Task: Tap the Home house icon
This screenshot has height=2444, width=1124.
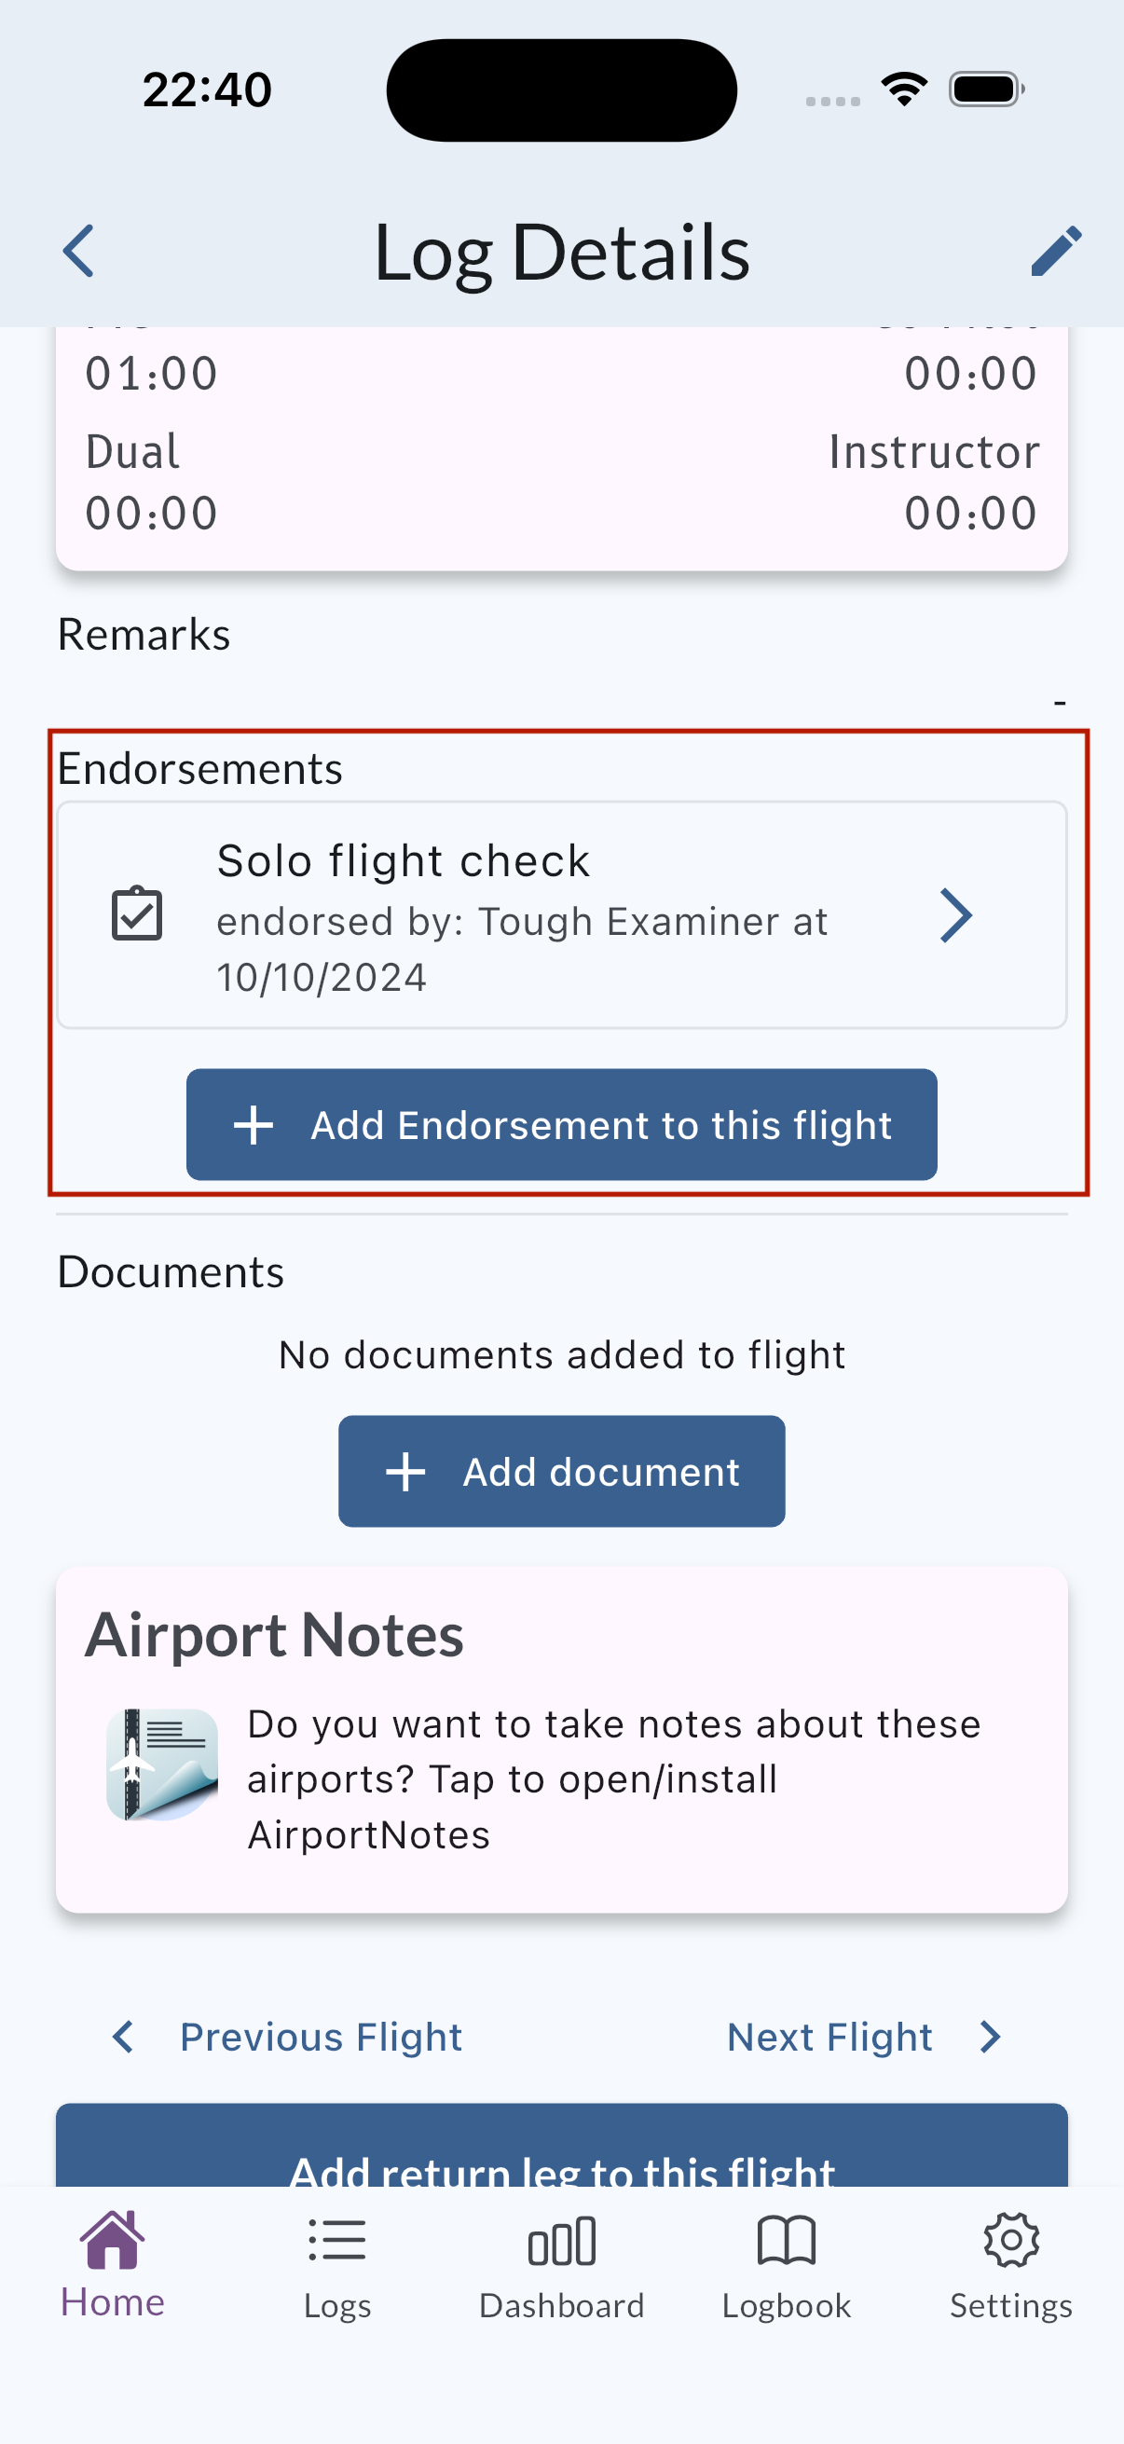Action: click(x=113, y=2240)
